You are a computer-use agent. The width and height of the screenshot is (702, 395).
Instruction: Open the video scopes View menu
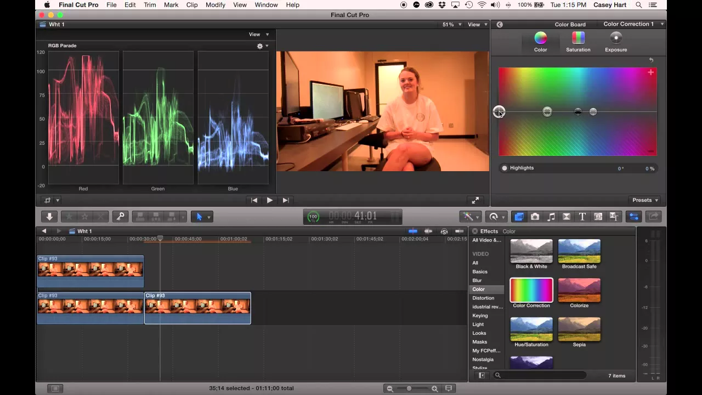pos(259,35)
